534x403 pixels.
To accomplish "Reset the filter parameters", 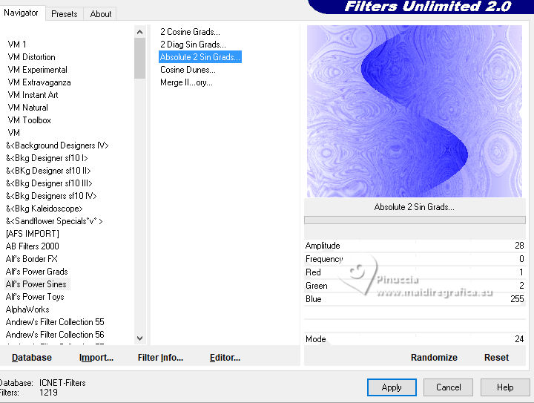I will pyautogui.click(x=496, y=357).
